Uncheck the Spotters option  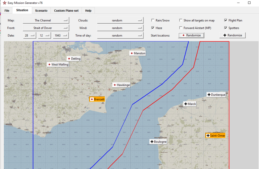(x=226, y=28)
